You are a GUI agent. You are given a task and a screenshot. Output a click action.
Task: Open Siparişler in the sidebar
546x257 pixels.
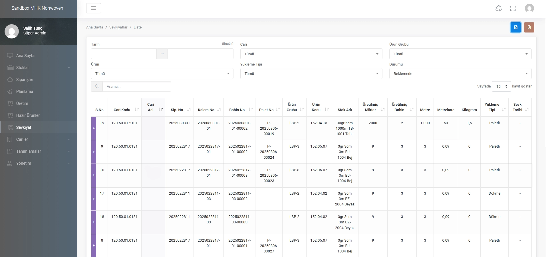(25, 79)
